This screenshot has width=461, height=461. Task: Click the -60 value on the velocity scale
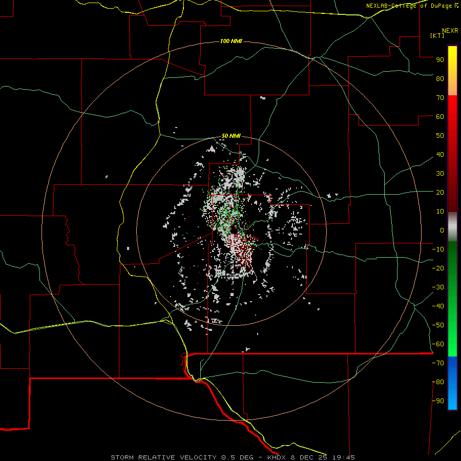pyautogui.click(x=438, y=344)
